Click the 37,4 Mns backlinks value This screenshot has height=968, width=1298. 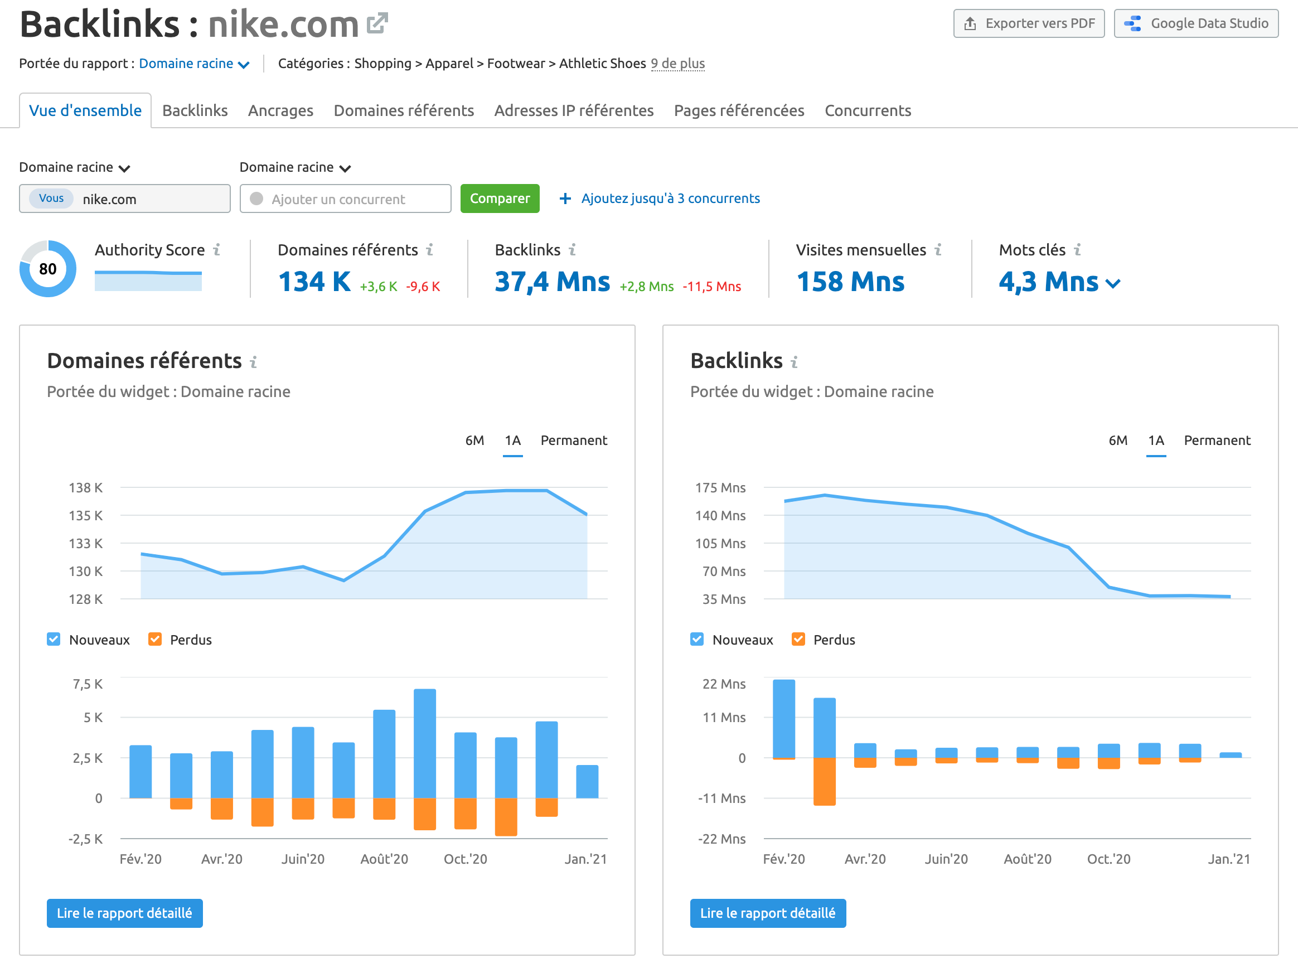[552, 282]
